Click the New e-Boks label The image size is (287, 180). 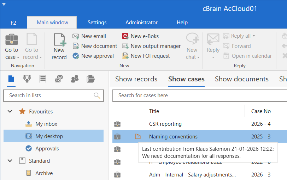[x=145, y=36]
